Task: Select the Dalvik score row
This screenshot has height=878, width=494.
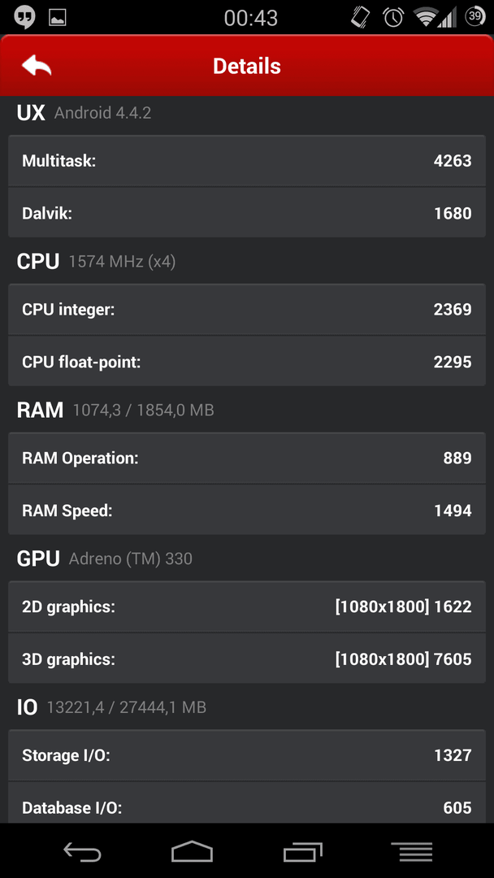Action: [x=247, y=213]
